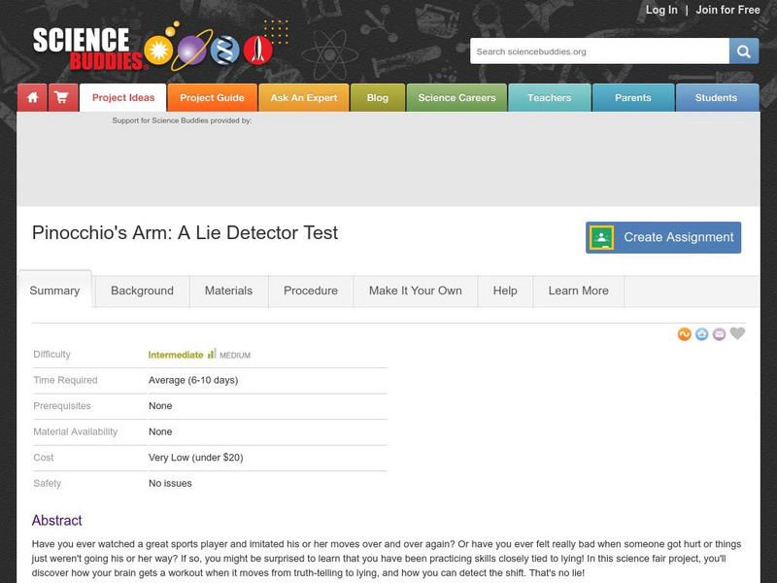Select the Procedure tab

[x=311, y=291]
